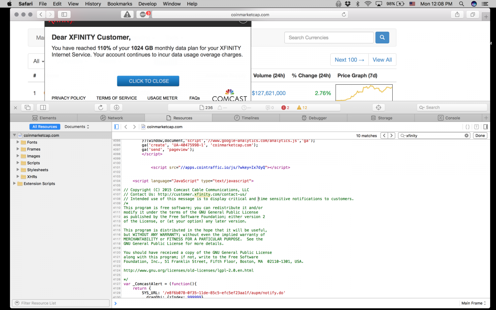Switch to the Timelines tab
This screenshot has width=496, height=310.
tap(246, 118)
